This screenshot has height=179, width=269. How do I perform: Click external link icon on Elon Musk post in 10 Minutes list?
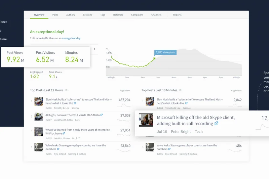(x=186, y=103)
